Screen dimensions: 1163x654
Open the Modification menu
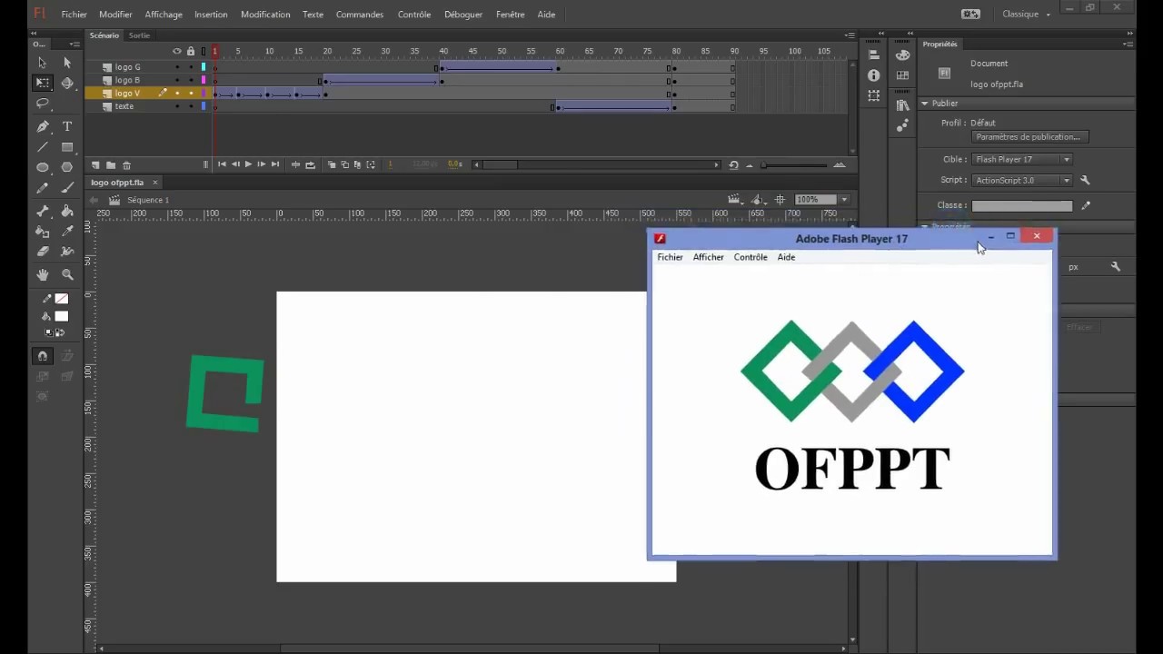point(265,15)
